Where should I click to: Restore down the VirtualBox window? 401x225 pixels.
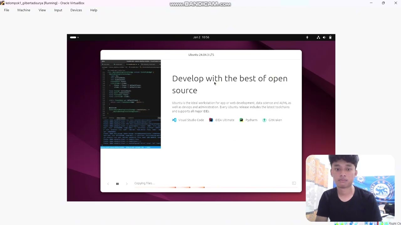(x=383, y=3)
